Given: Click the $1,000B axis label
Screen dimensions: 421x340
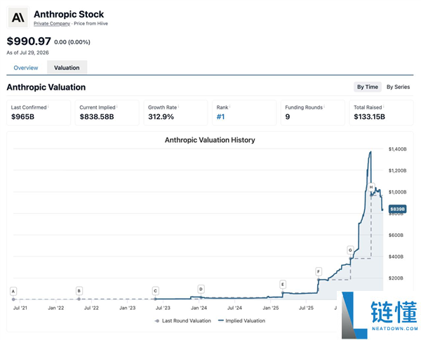Looking at the screenshot, I should click(397, 192).
